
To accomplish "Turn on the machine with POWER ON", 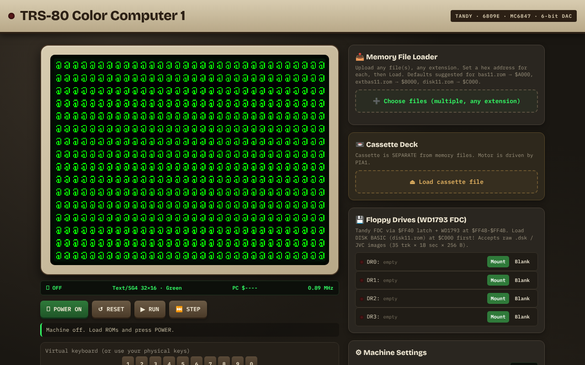I will 64,309.
